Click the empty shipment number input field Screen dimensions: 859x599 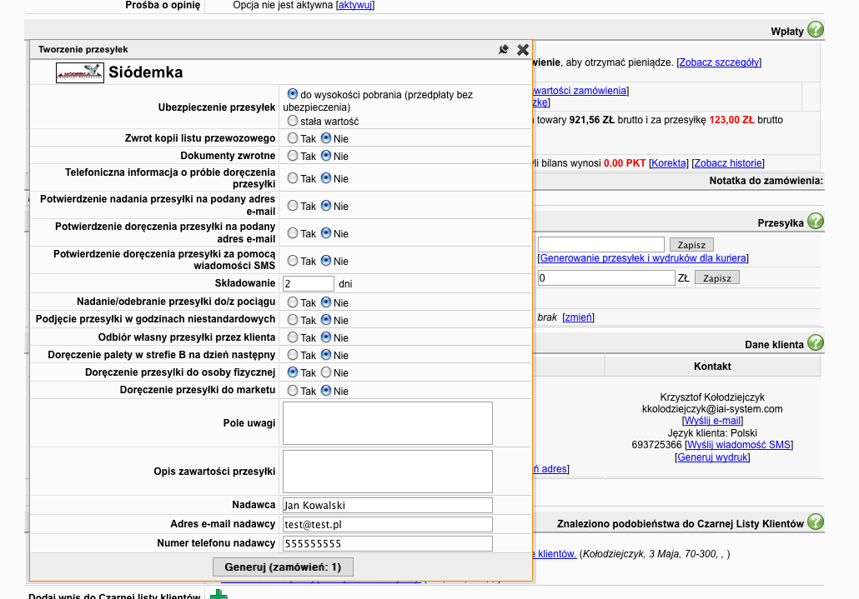point(601,245)
